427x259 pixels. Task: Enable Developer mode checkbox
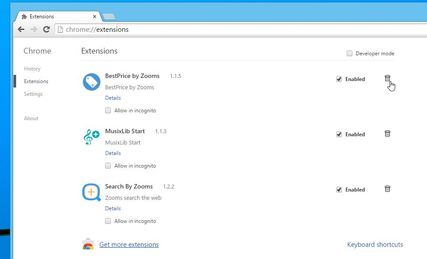(x=349, y=53)
